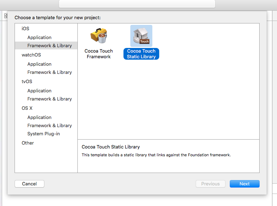
Task: Choose Framework & Library under tvOS
Action: (x=50, y=99)
